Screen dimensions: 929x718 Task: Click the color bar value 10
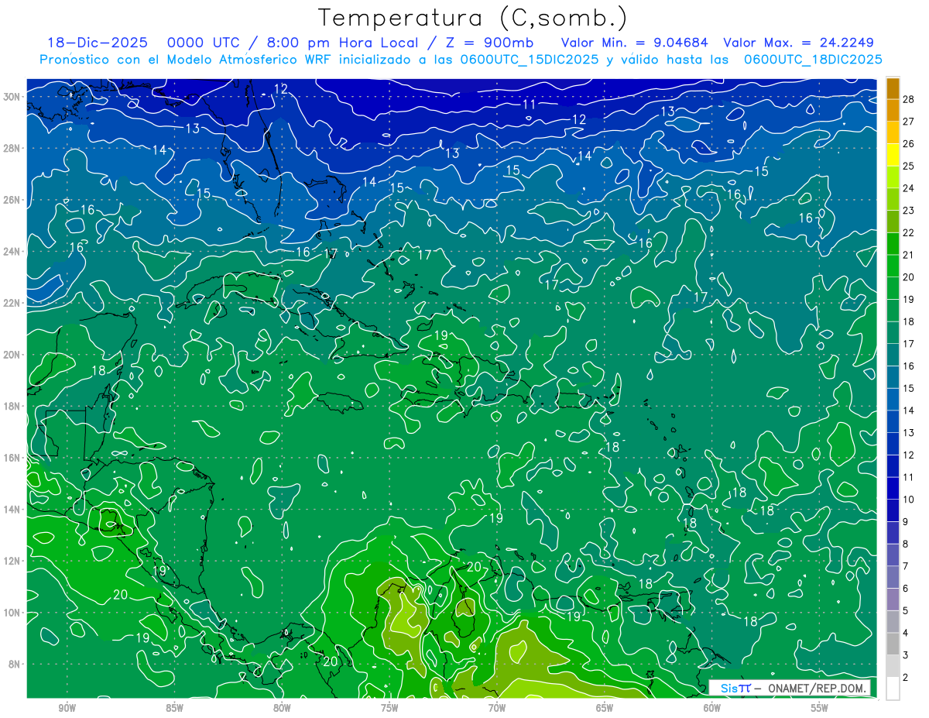pyautogui.click(x=909, y=500)
